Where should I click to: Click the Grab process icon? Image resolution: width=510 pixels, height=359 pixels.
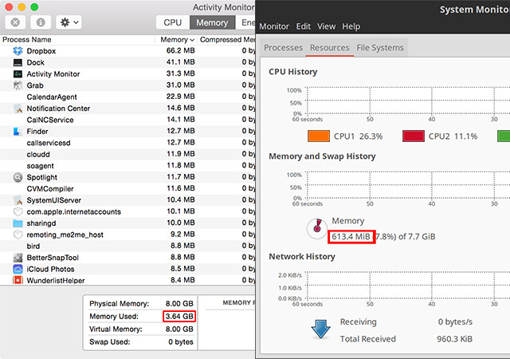18,85
